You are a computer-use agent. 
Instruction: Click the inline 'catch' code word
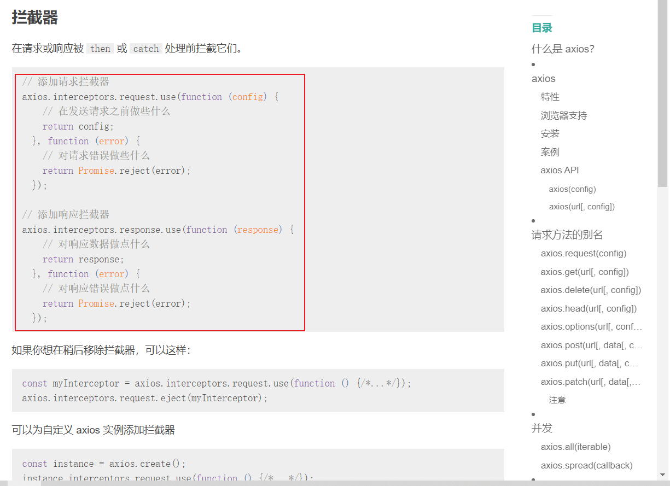point(146,49)
